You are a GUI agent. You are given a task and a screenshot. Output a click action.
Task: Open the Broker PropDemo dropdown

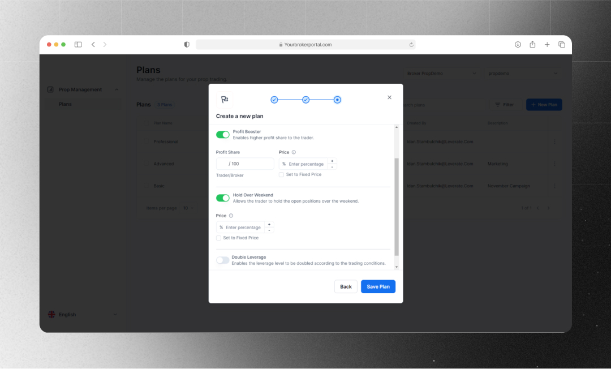[441, 74]
